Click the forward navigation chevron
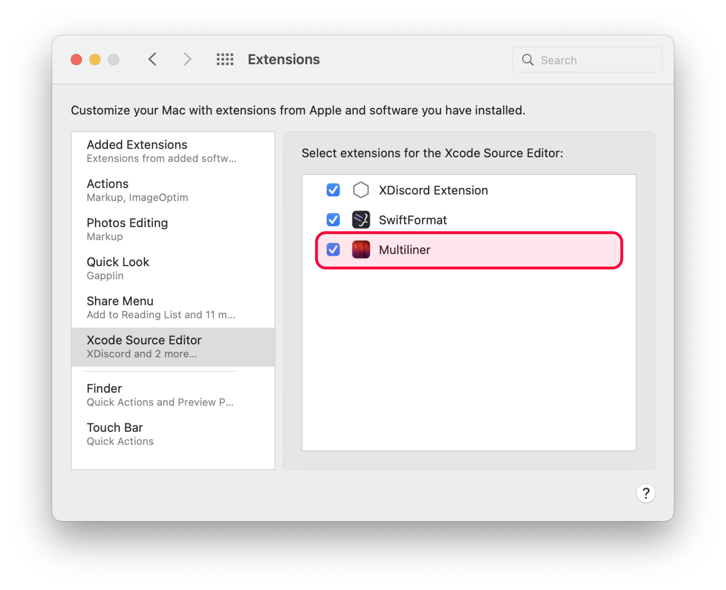This screenshot has width=726, height=590. point(187,60)
